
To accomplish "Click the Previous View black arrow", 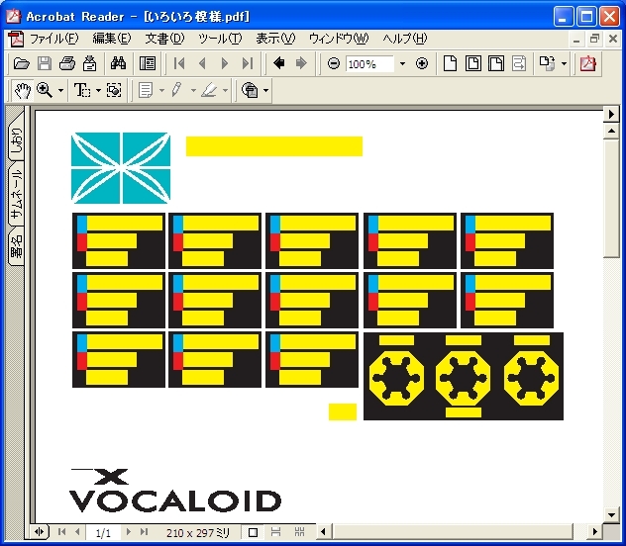I will tap(278, 63).
